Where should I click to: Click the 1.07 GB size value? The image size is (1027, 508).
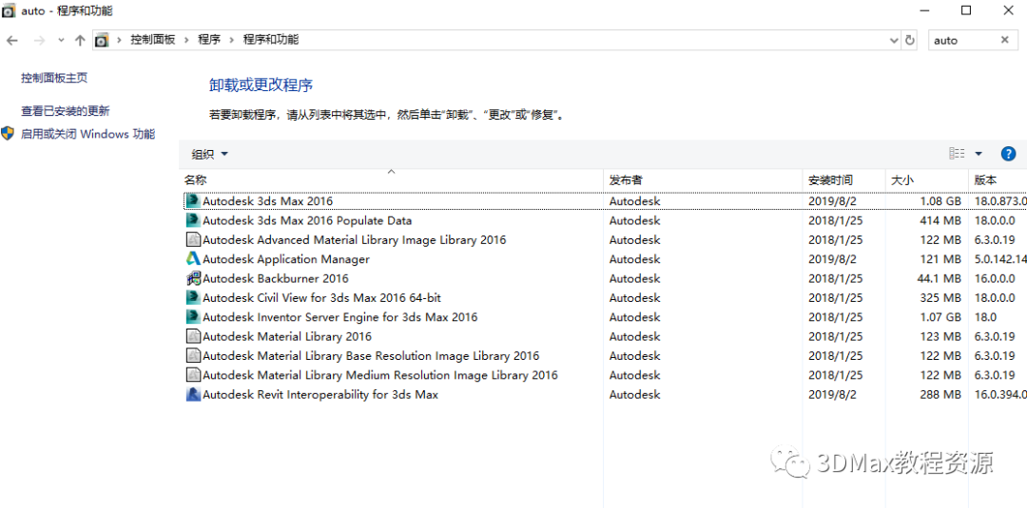tap(941, 317)
